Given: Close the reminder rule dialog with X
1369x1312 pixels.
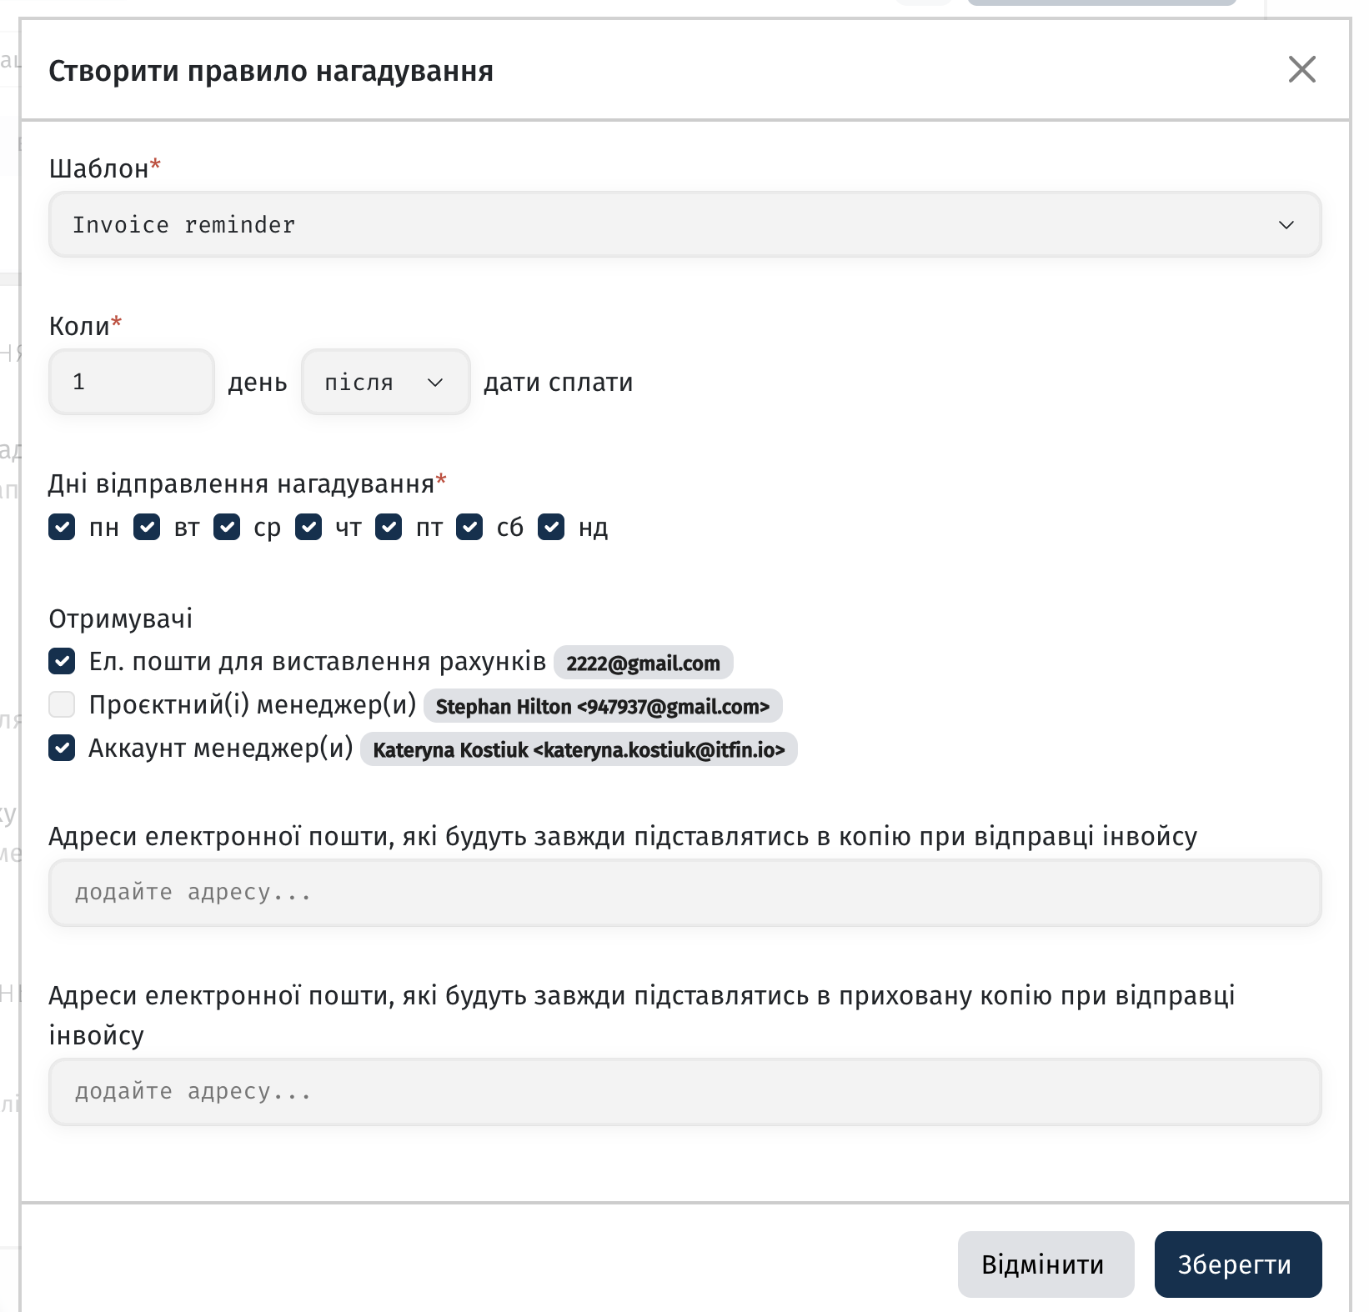Looking at the screenshot, I should click(1301, 69).
